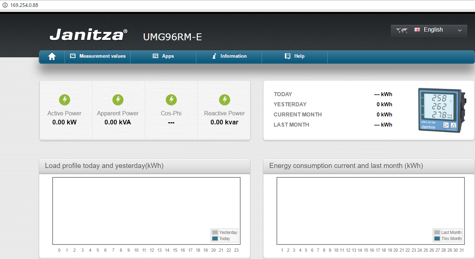
Task: Open the Measurement values menu
Action: 98,56
